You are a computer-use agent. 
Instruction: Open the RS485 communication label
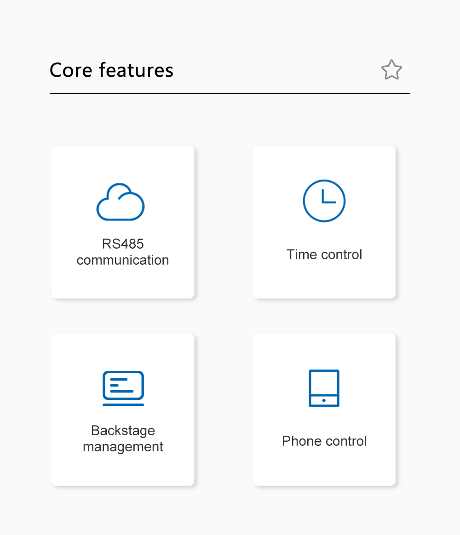tap(123, 252)
